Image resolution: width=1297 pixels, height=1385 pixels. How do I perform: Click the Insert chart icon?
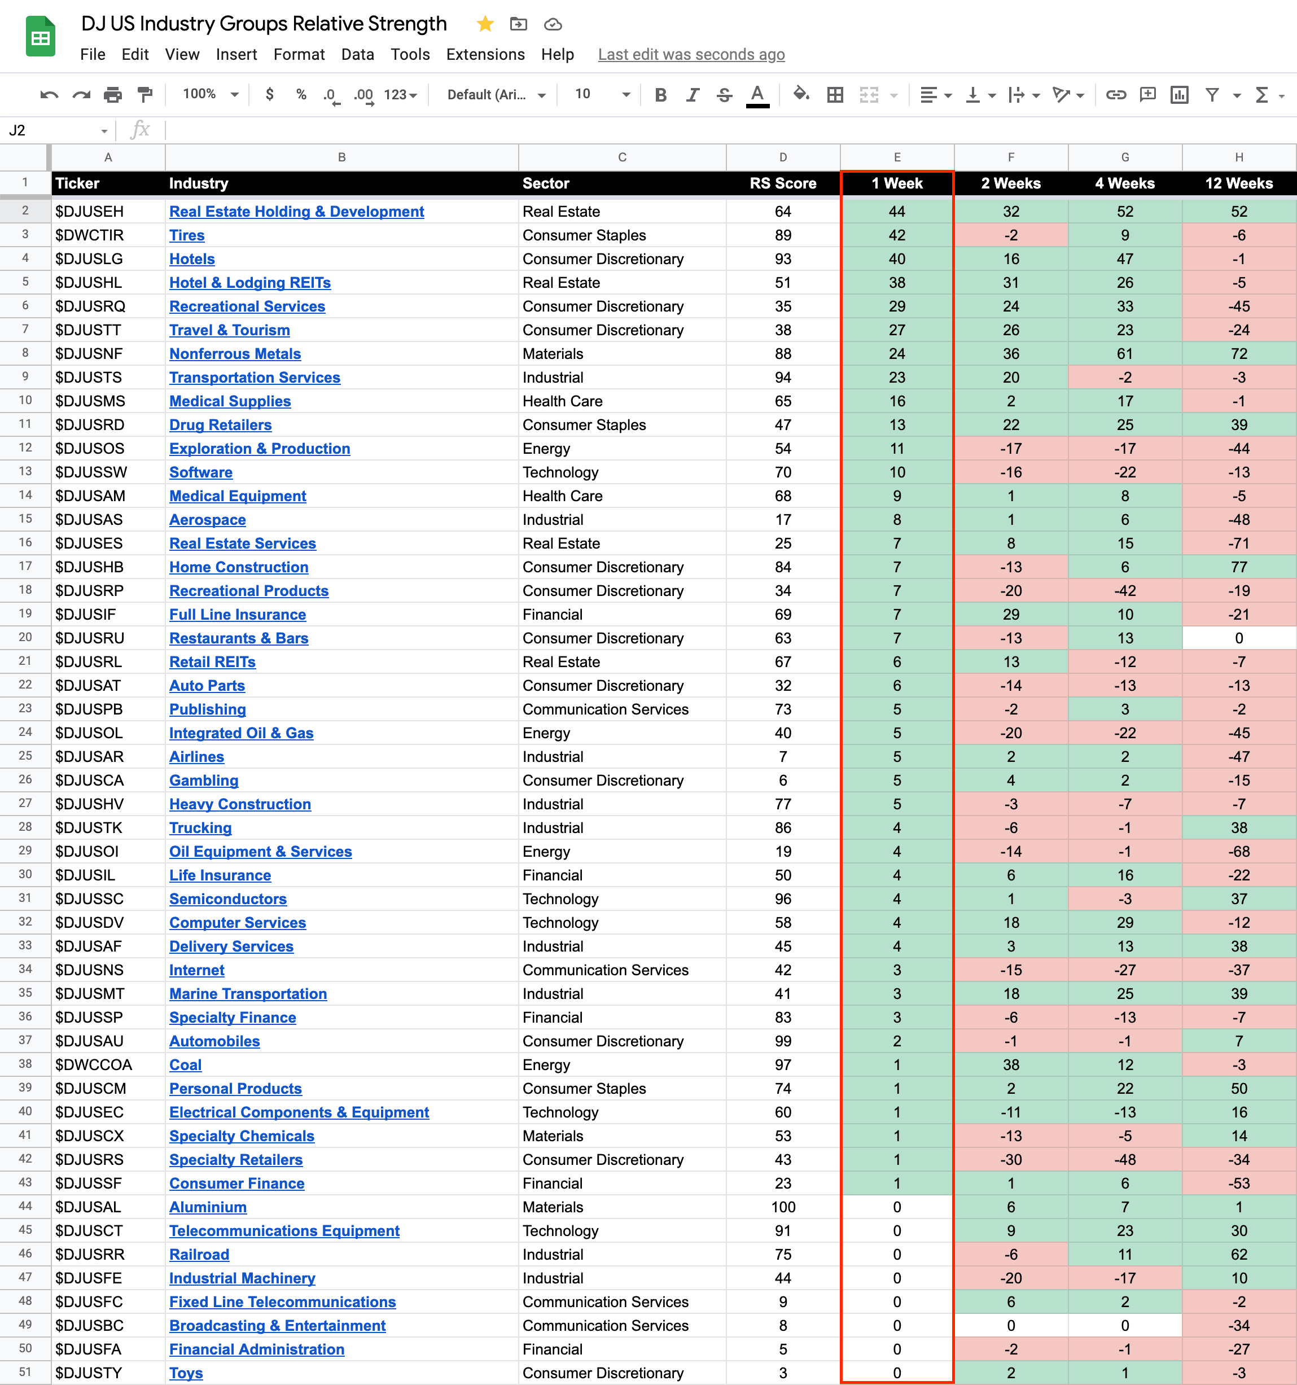coord(1179,95)
